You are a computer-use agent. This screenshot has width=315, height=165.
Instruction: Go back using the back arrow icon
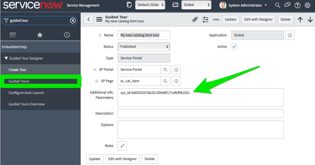click(88, 19)
